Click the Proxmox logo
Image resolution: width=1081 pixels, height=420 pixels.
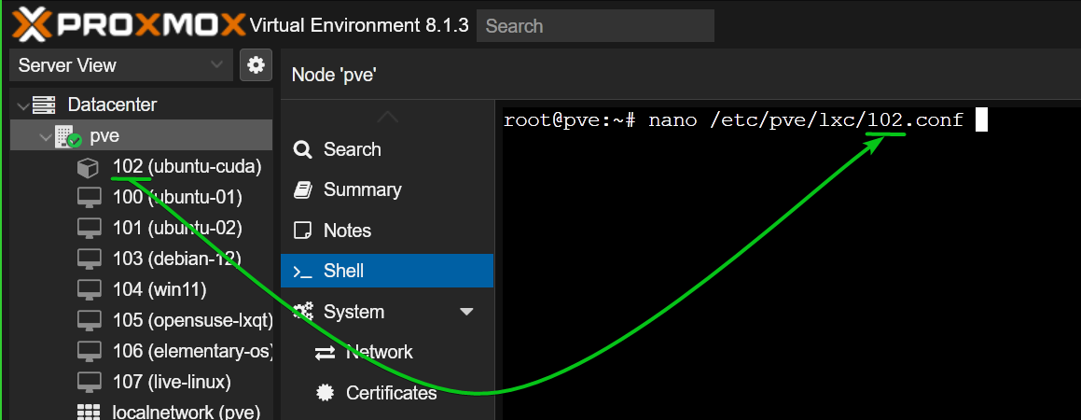coord(129,23)
